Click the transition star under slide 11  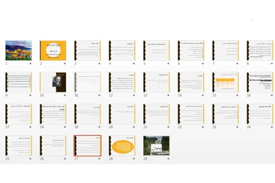coord(99,95)
